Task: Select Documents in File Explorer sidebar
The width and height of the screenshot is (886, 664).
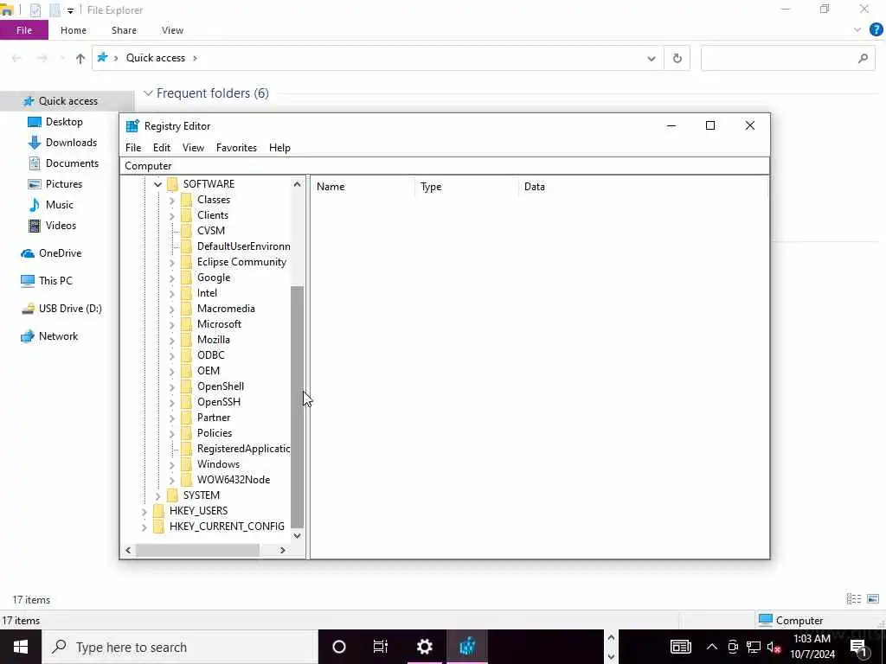Action: pyautogui.click(x=72, y=163)
